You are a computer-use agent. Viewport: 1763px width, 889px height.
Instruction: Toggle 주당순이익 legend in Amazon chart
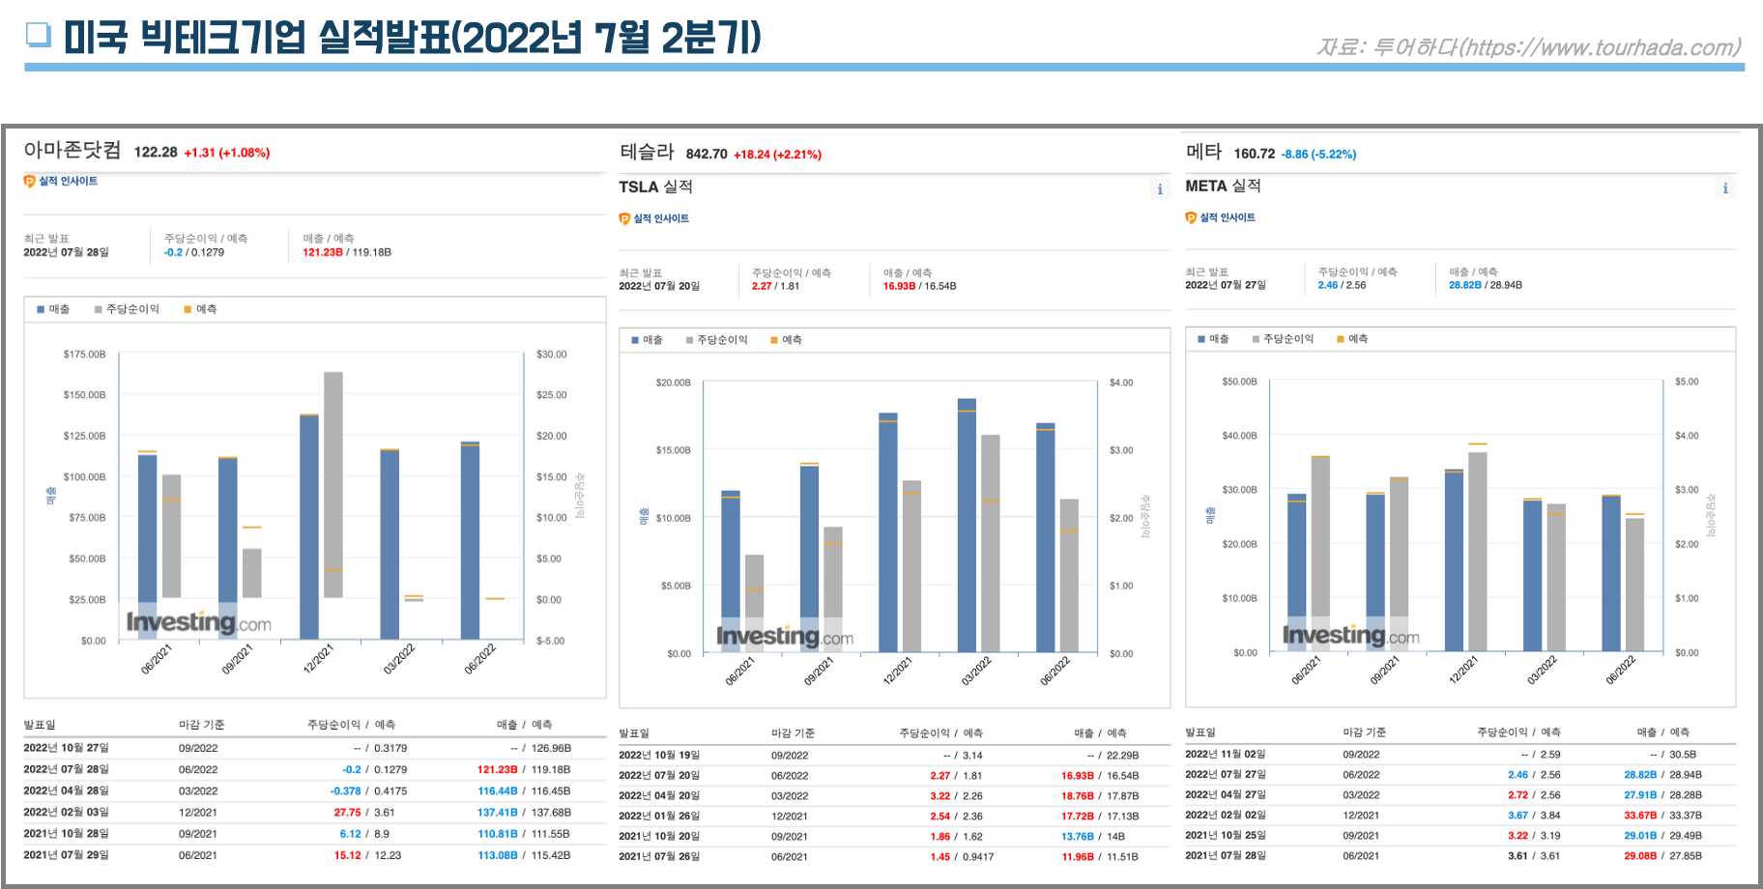[127, 309]
